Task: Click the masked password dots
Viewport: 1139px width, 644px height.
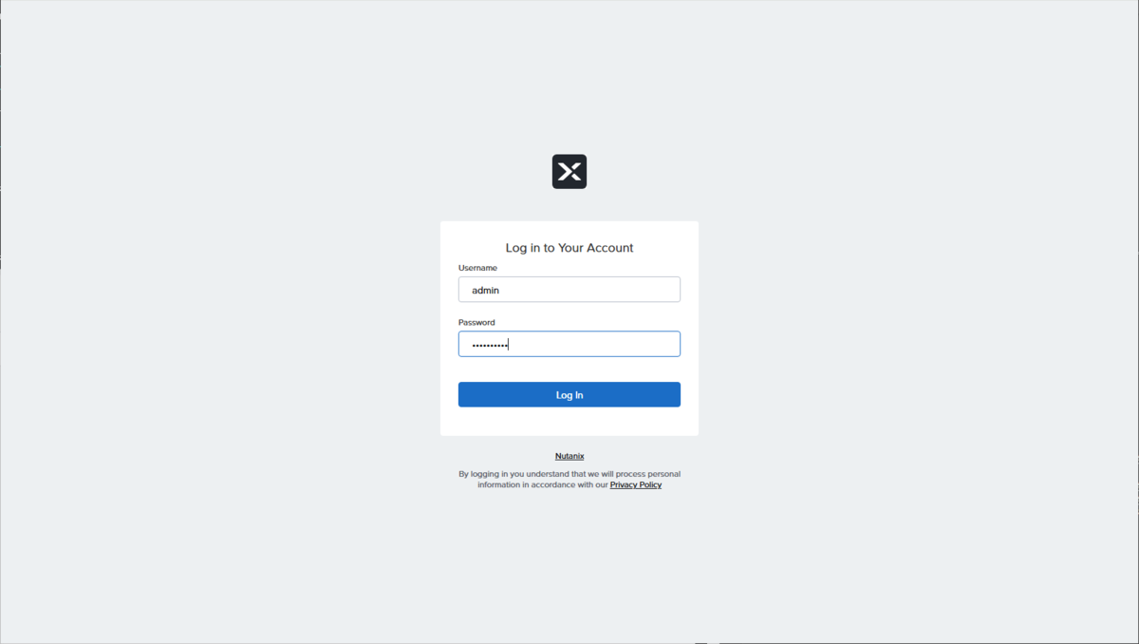Action: tap(490, 345)
